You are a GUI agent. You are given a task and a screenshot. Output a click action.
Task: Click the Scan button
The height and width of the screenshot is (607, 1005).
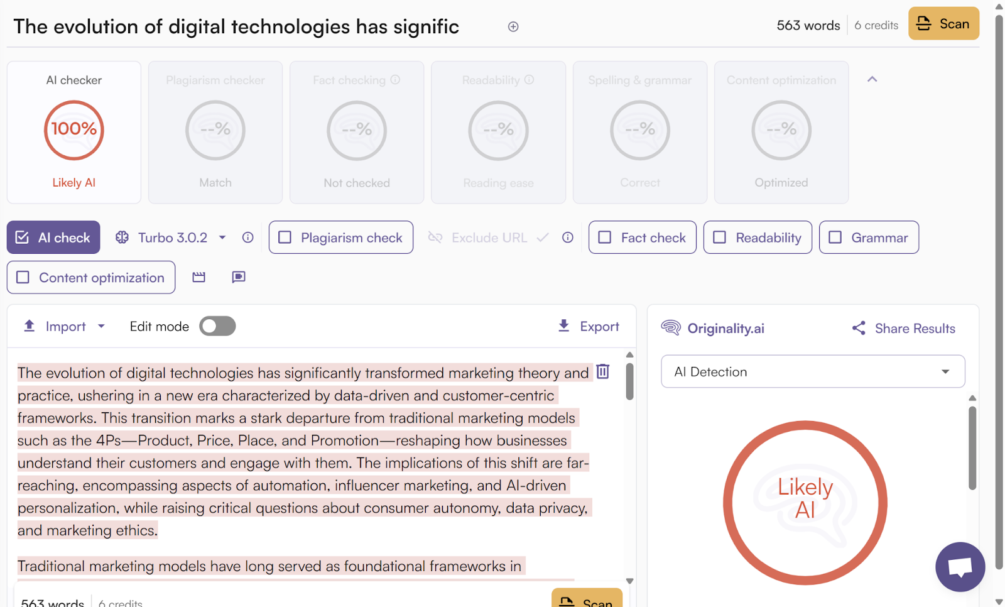coord(943,23)
